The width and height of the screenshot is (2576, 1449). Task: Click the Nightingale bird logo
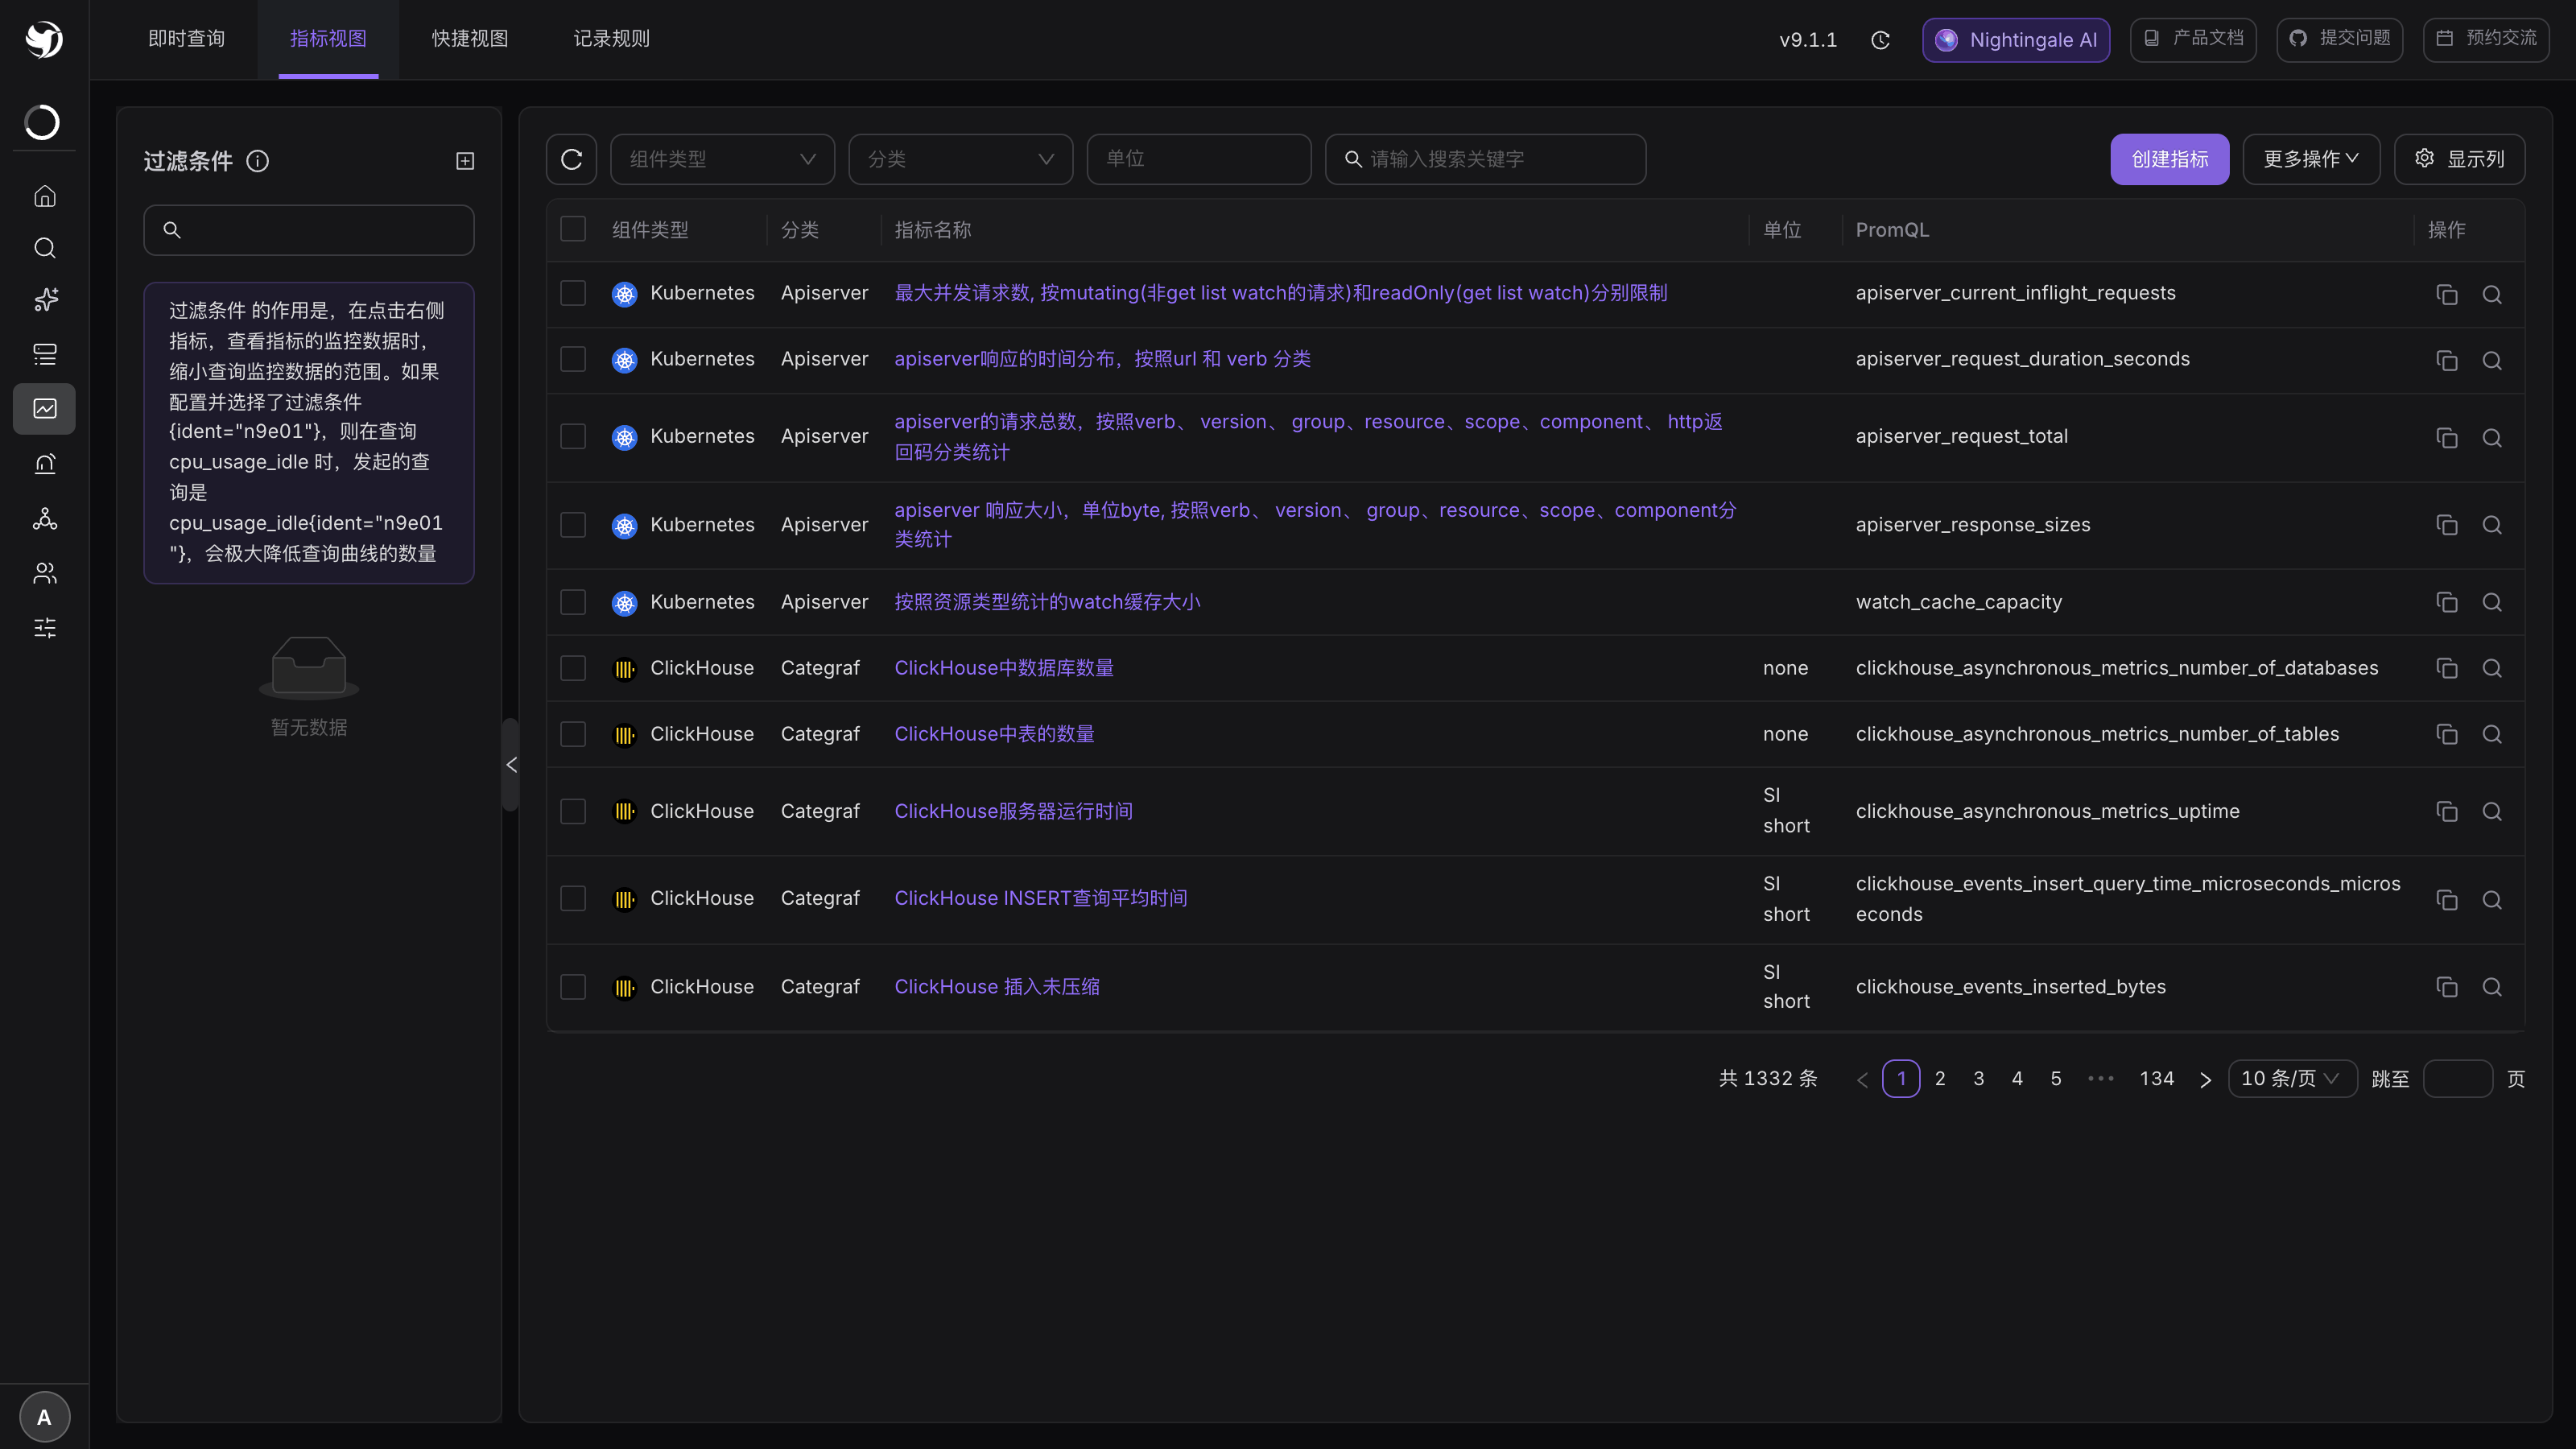pyautogui.click(x=44, y=39)
